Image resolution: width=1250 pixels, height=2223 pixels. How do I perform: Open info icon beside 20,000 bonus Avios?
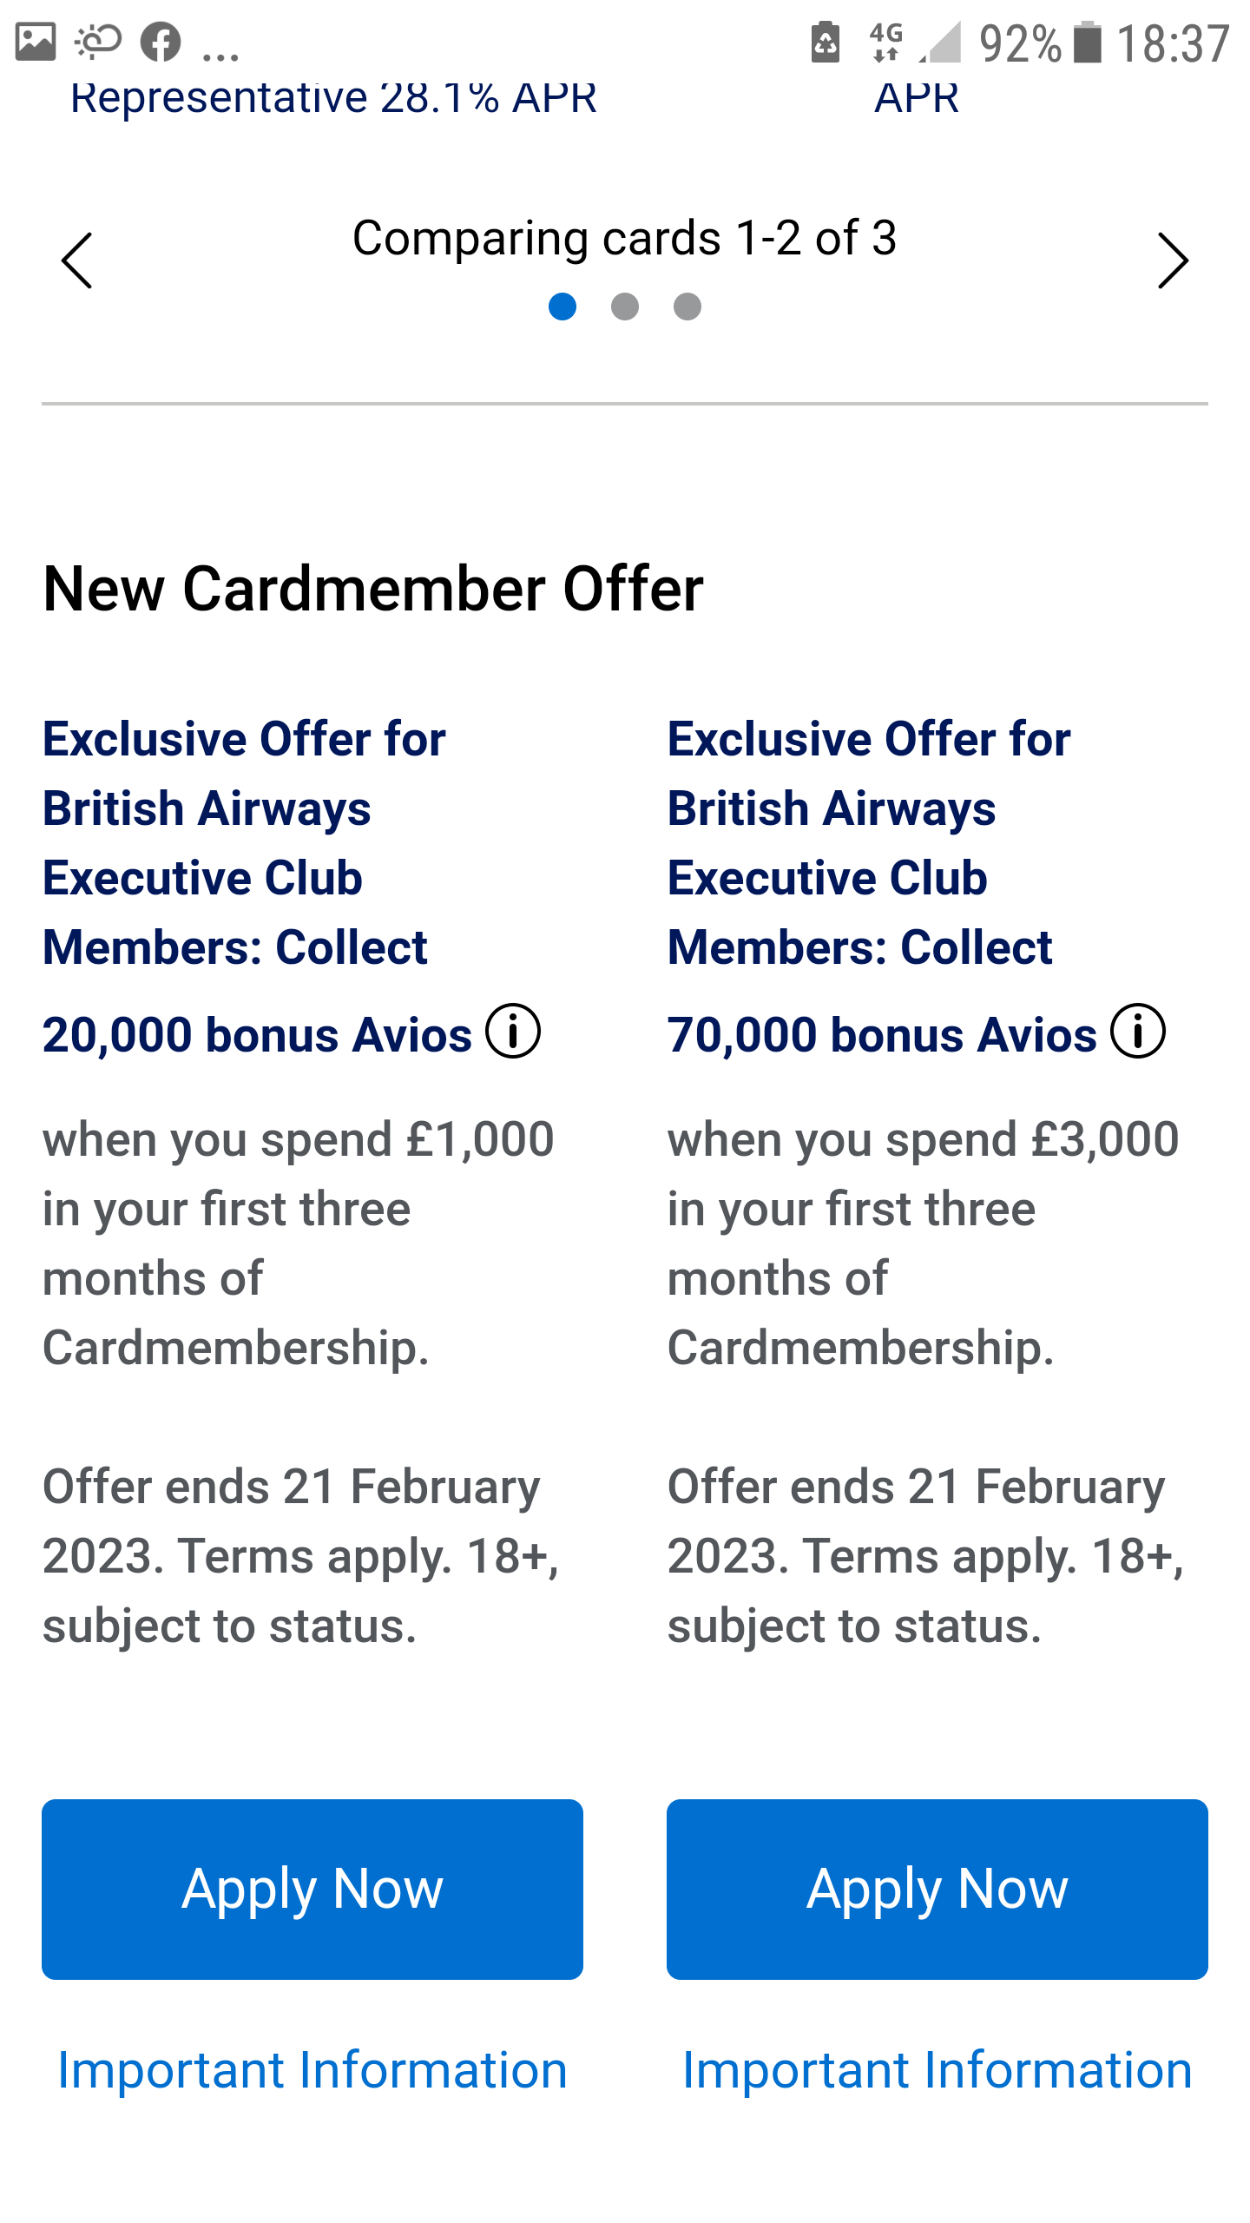pos(513,1032)
